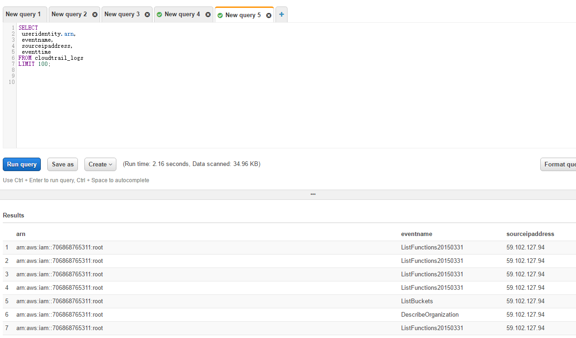
Task: Click the arn value in row 3
Action: 59,274
